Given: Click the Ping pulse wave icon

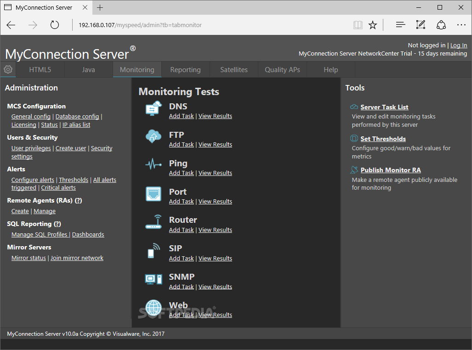Looking at the screenshot, I should pos(154,164).
